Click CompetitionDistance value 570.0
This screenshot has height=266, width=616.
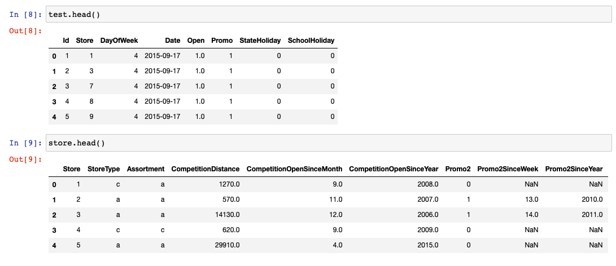[231, 200]
